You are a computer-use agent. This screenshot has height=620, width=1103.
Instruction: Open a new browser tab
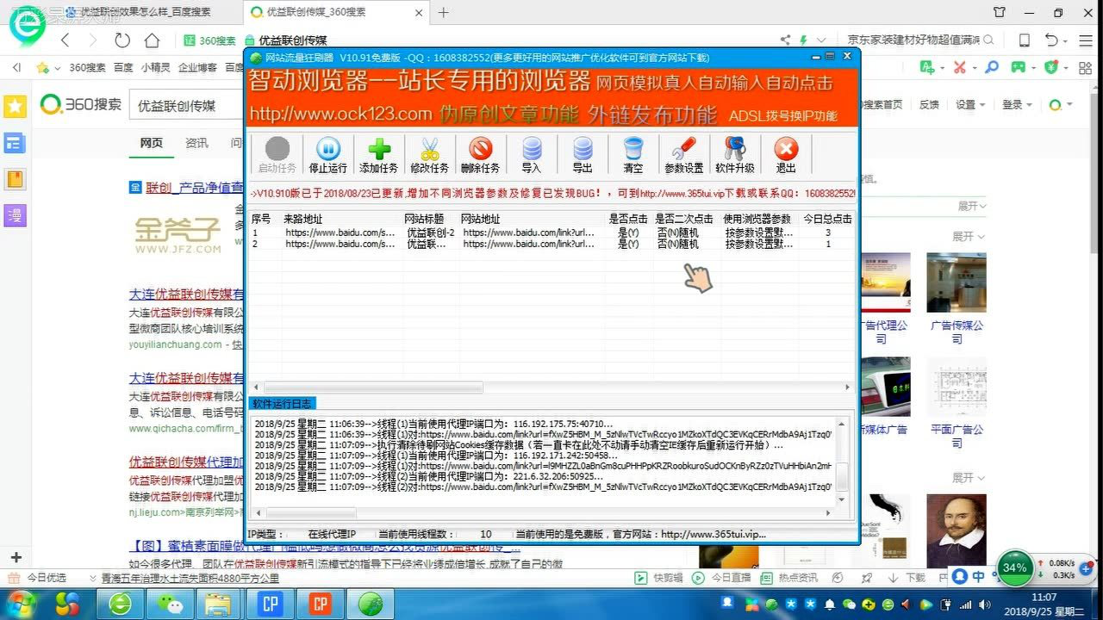tap(444, 12)
